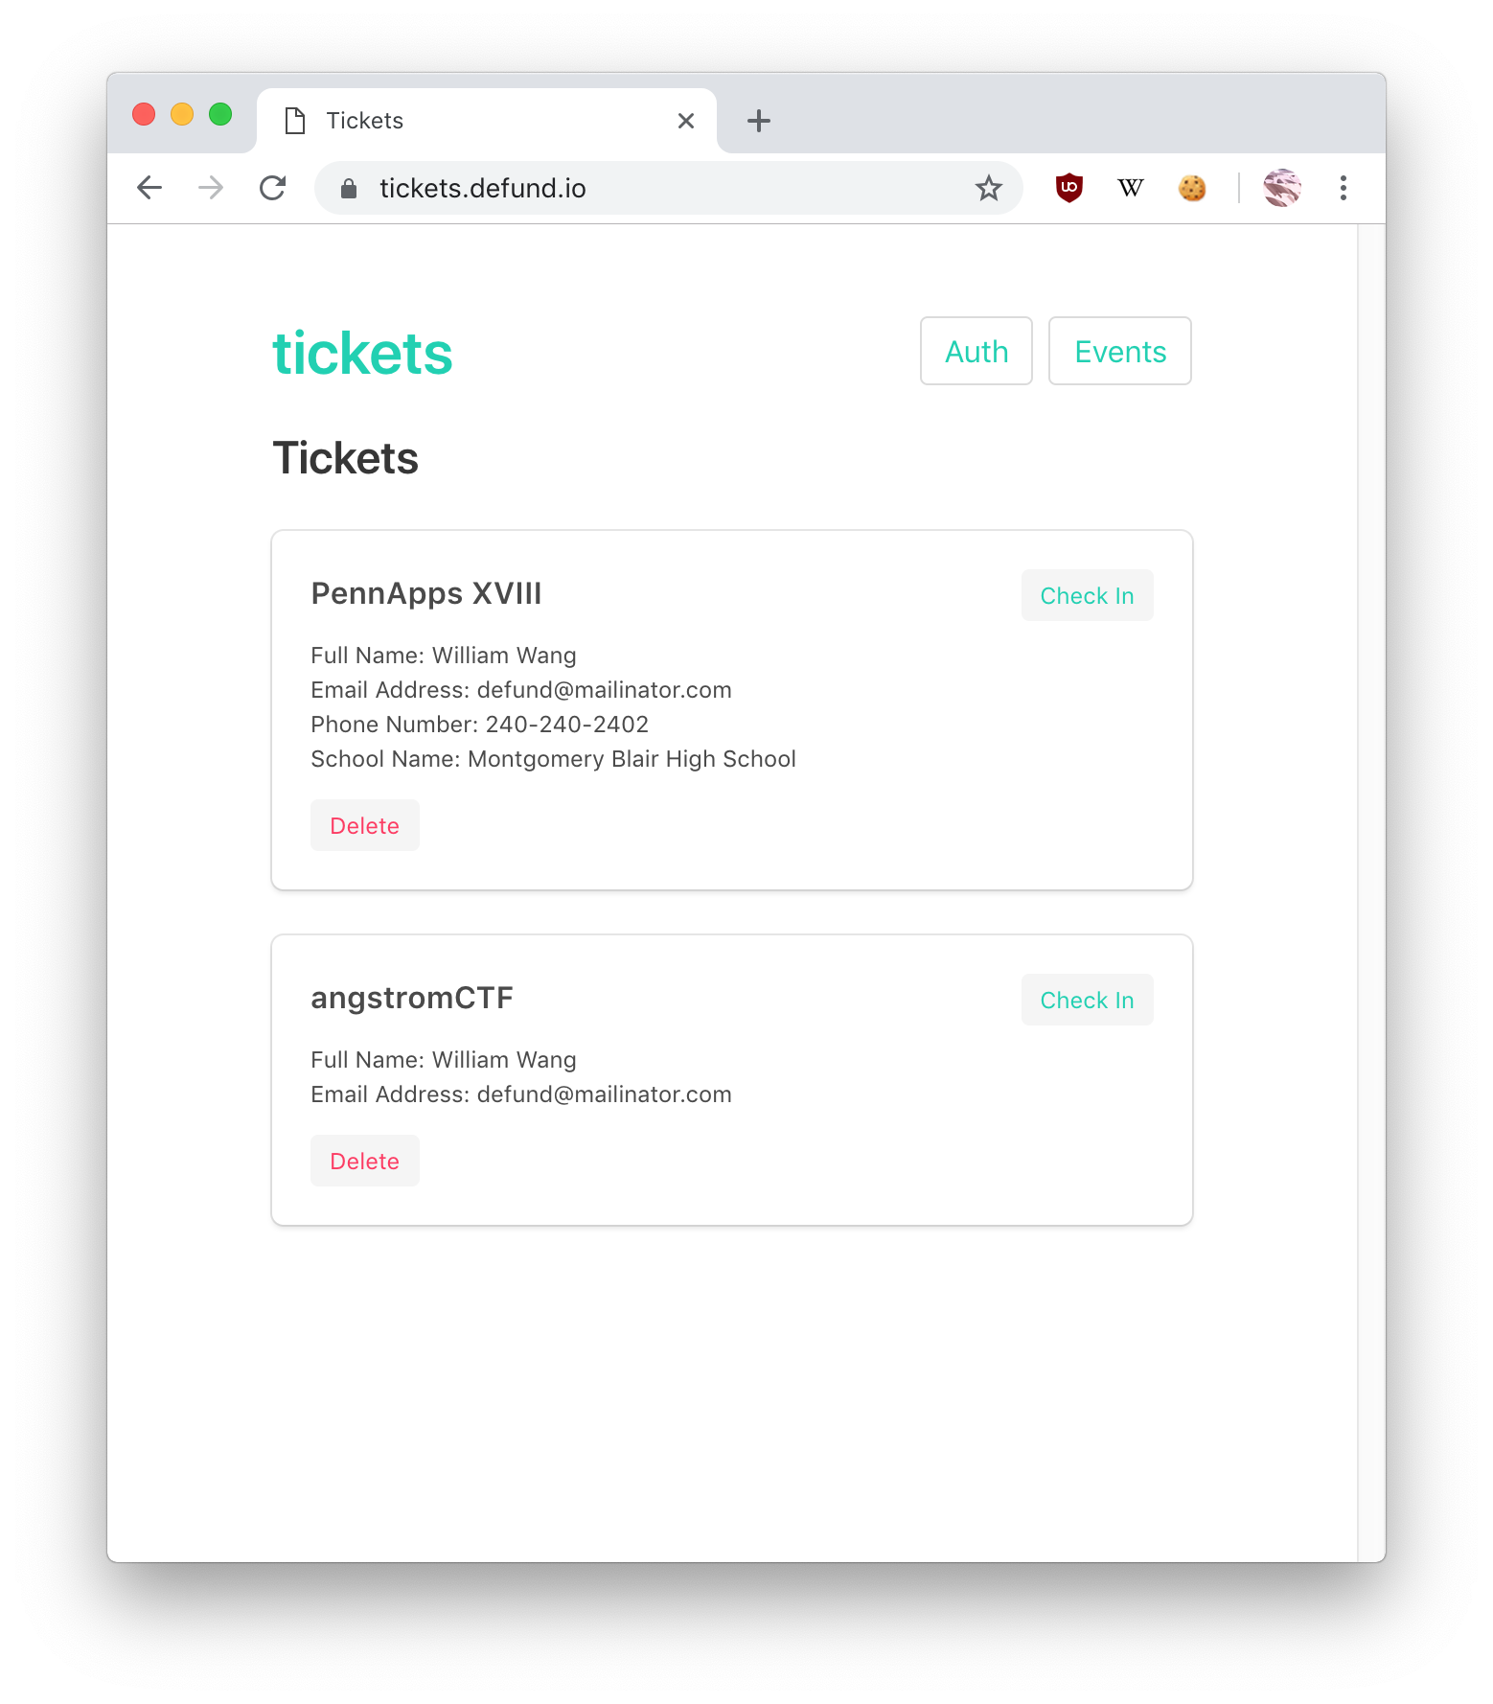Viewport: 1493px width, 1704px height.
Task: Open a new tab with plus button
Action: [759, 121]
